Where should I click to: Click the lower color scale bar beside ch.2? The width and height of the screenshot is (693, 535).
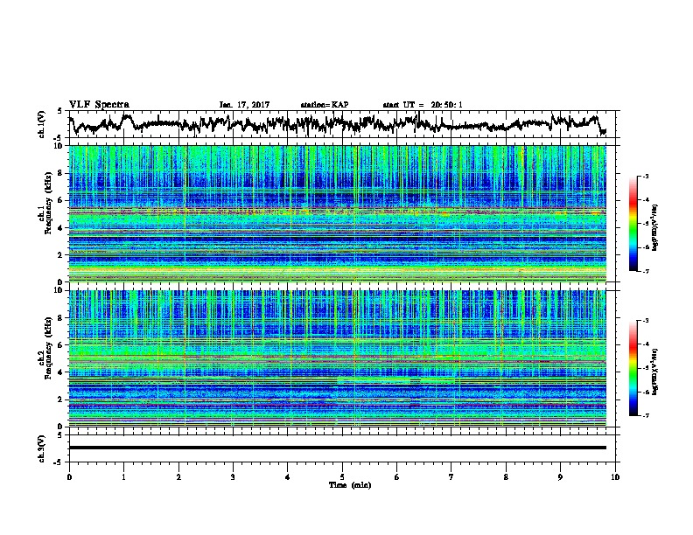tap(633, 368)
